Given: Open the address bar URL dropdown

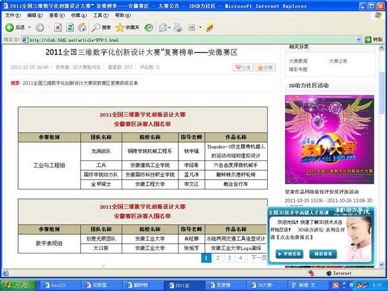Looking at the screenshot, I should [358, 39].
